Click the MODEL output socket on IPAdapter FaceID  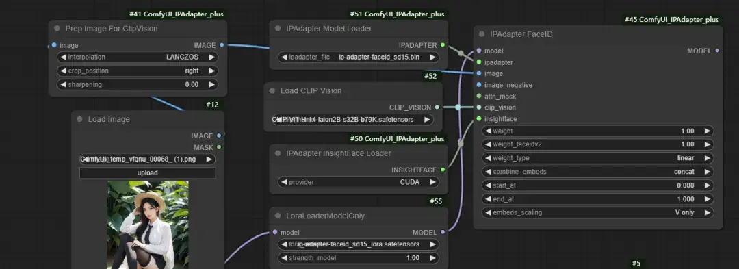point(717,51)
